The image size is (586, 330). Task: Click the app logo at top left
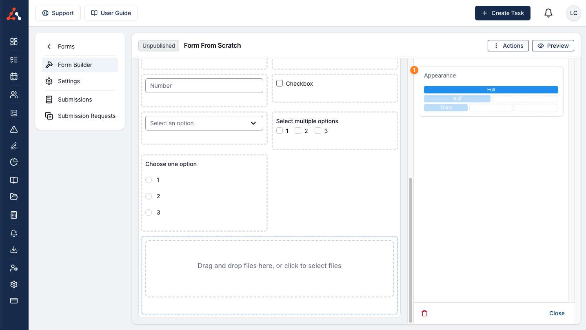(14, 14)
